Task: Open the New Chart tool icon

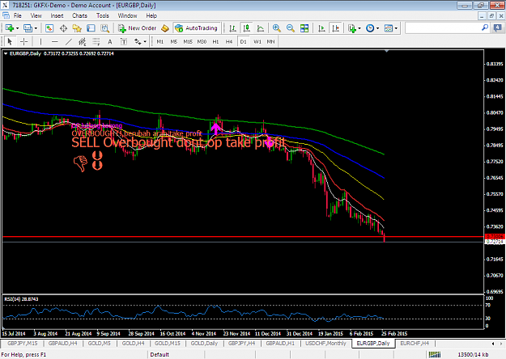Action: click(x=9, y=28)
